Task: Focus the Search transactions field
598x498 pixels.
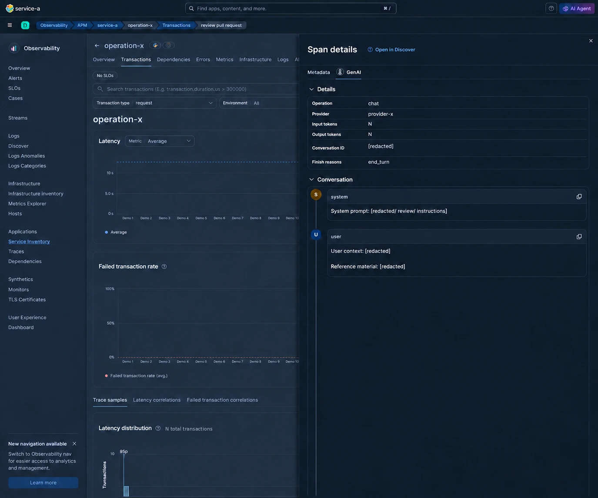Action: click(196, 89)
